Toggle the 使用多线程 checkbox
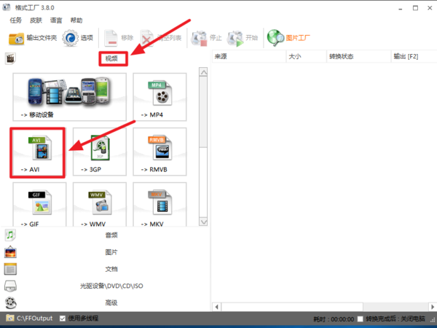 [63, 319]
